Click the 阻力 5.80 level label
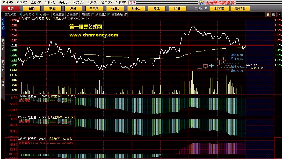The width and height of the screenshot is (282, 159). [x=237, y=59]
